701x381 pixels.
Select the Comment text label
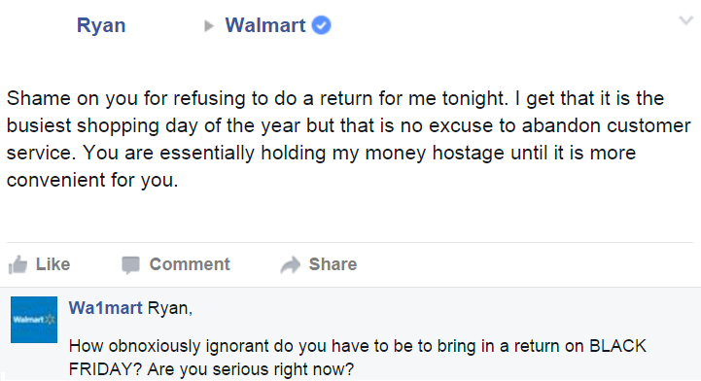coord(190,264)
